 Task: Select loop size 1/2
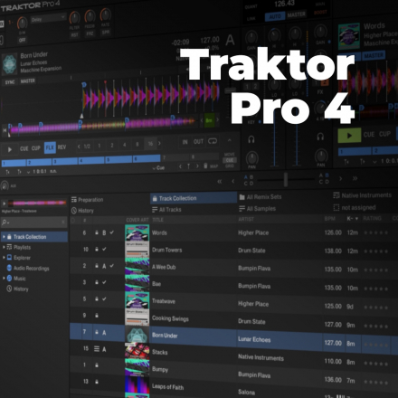point(87,147)
